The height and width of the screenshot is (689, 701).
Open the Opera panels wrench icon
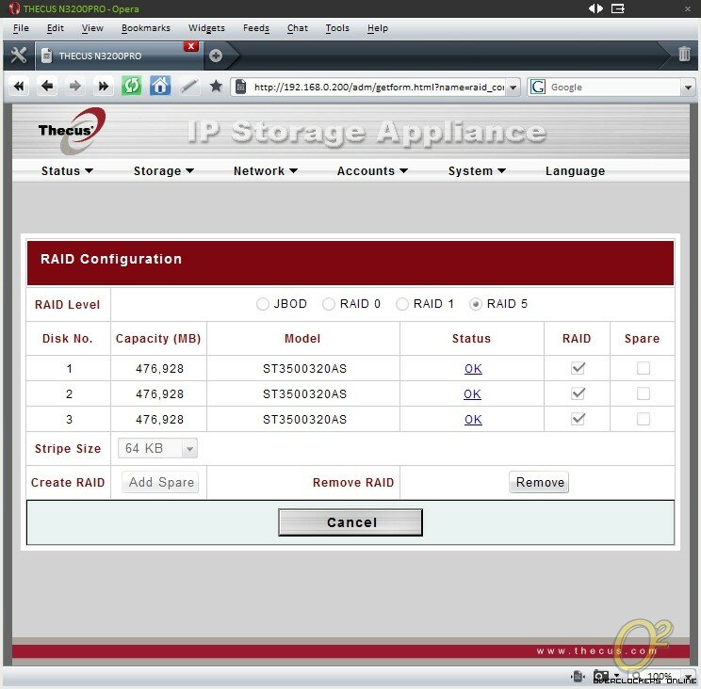(x=18, y=56)
